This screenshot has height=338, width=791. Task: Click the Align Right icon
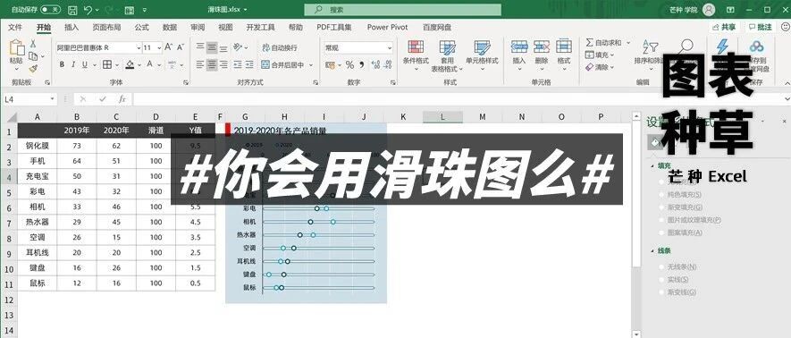223,64
